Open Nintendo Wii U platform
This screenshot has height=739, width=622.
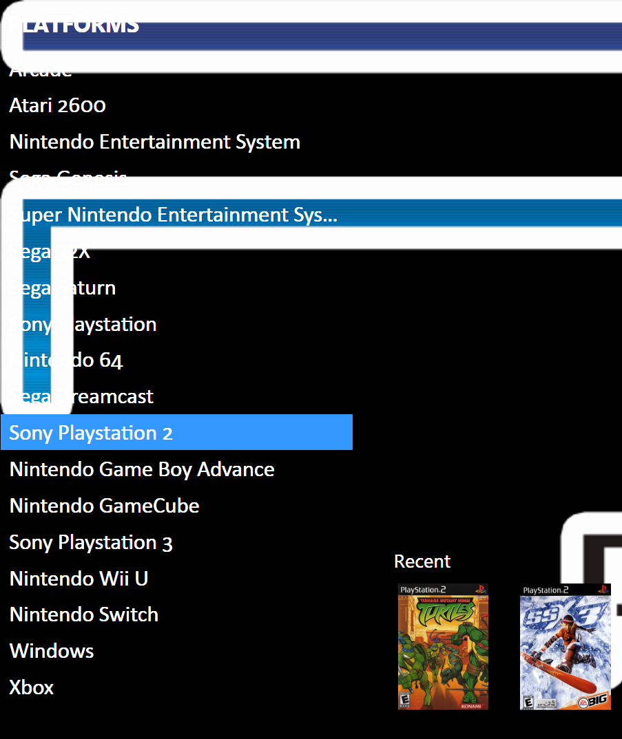pyautogui.click(x=176, y=579)
